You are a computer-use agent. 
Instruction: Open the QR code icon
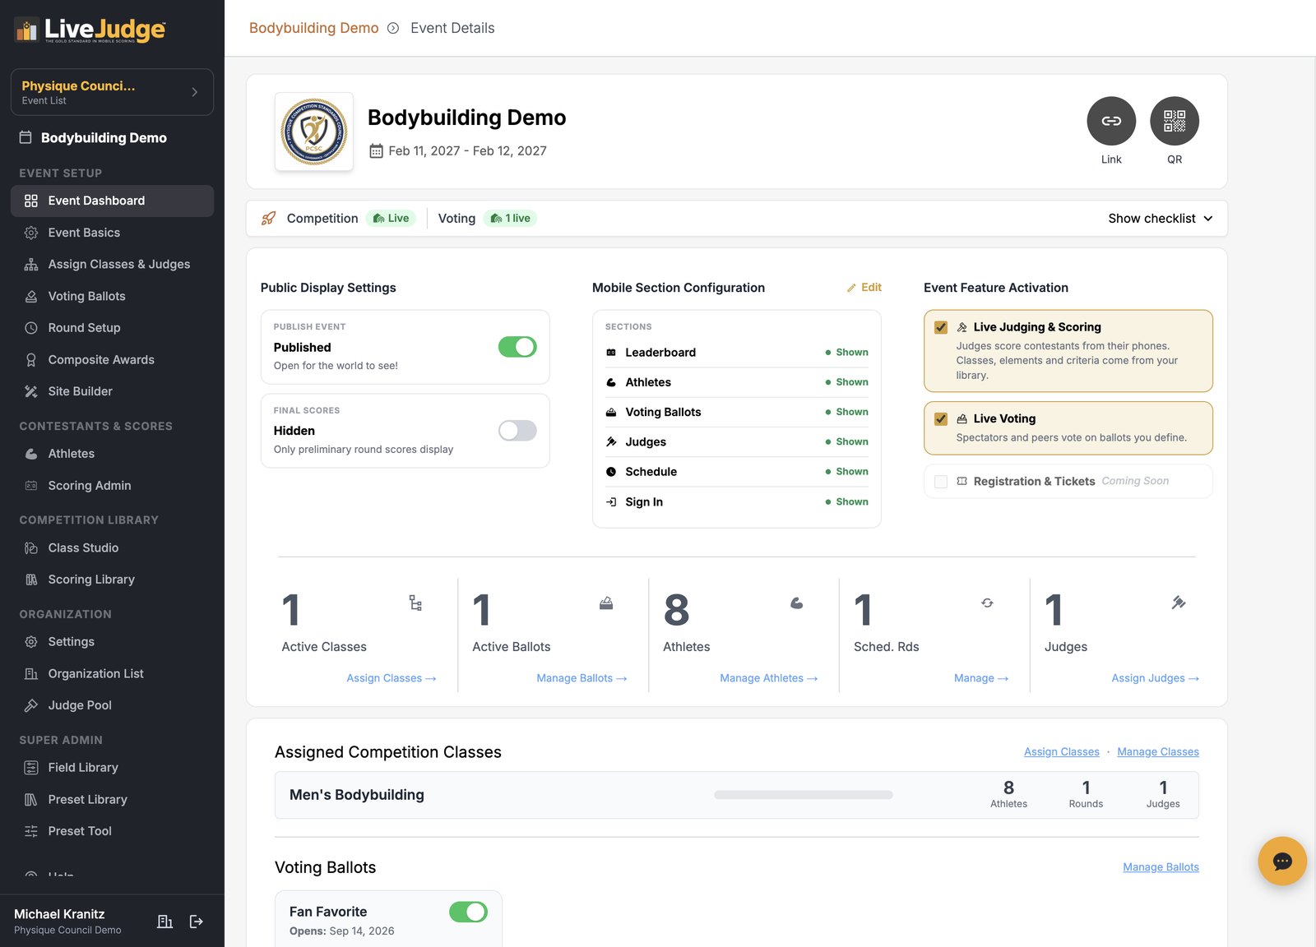(x=1175, y=121)
